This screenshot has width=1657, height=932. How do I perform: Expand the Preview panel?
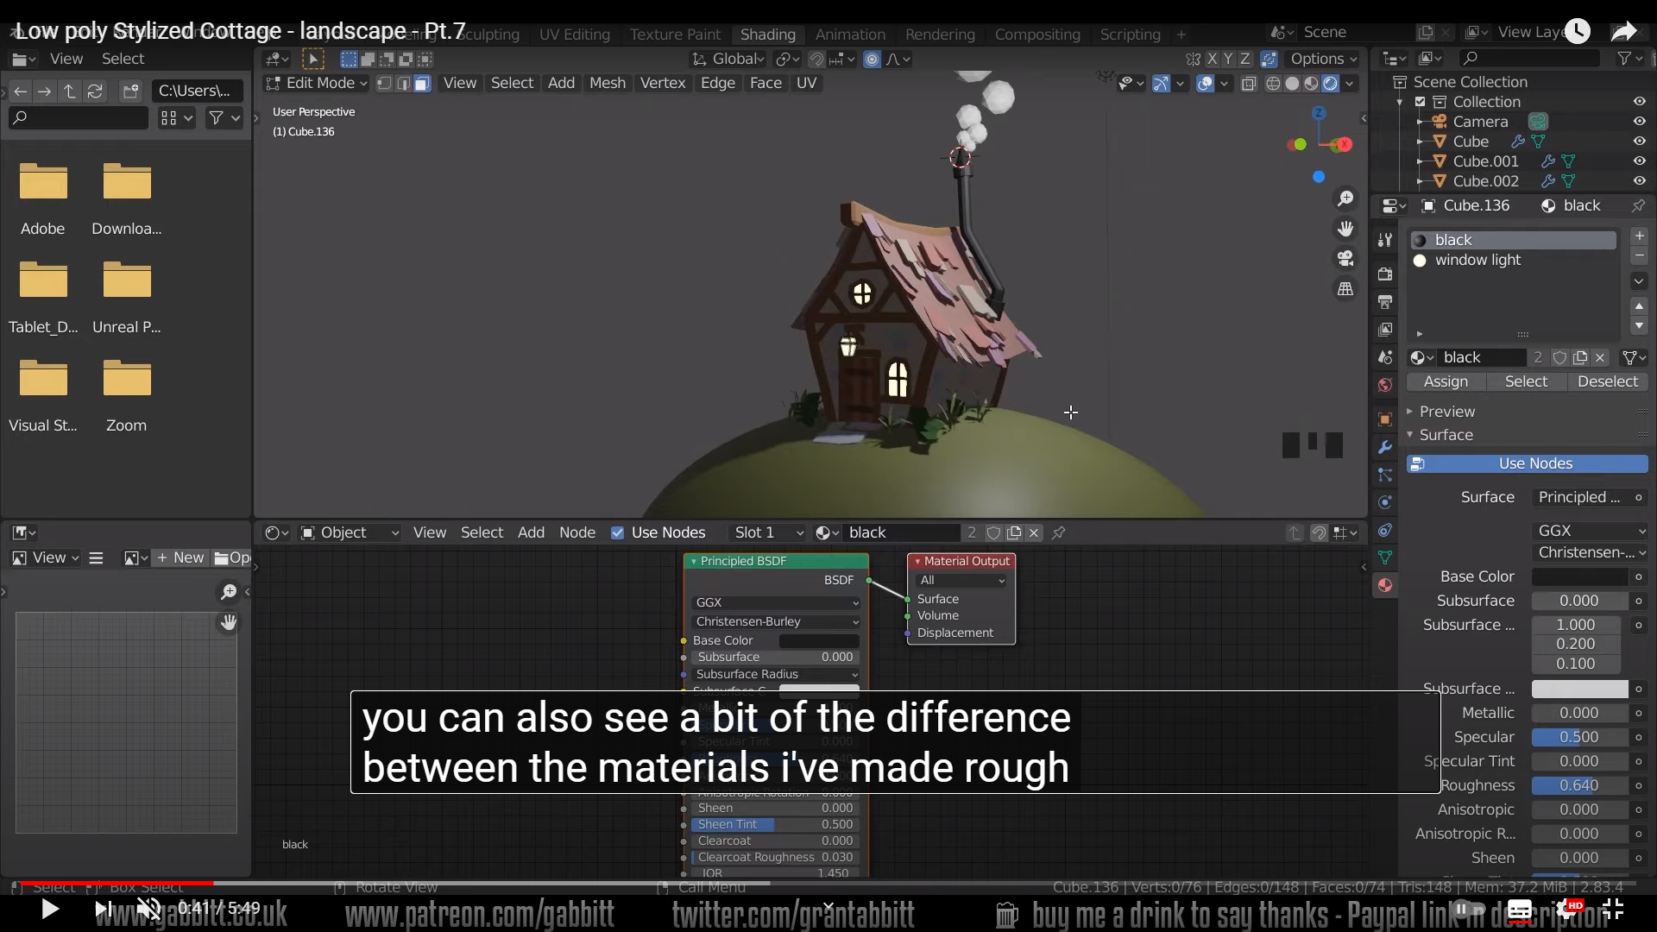coord(1446,412)
